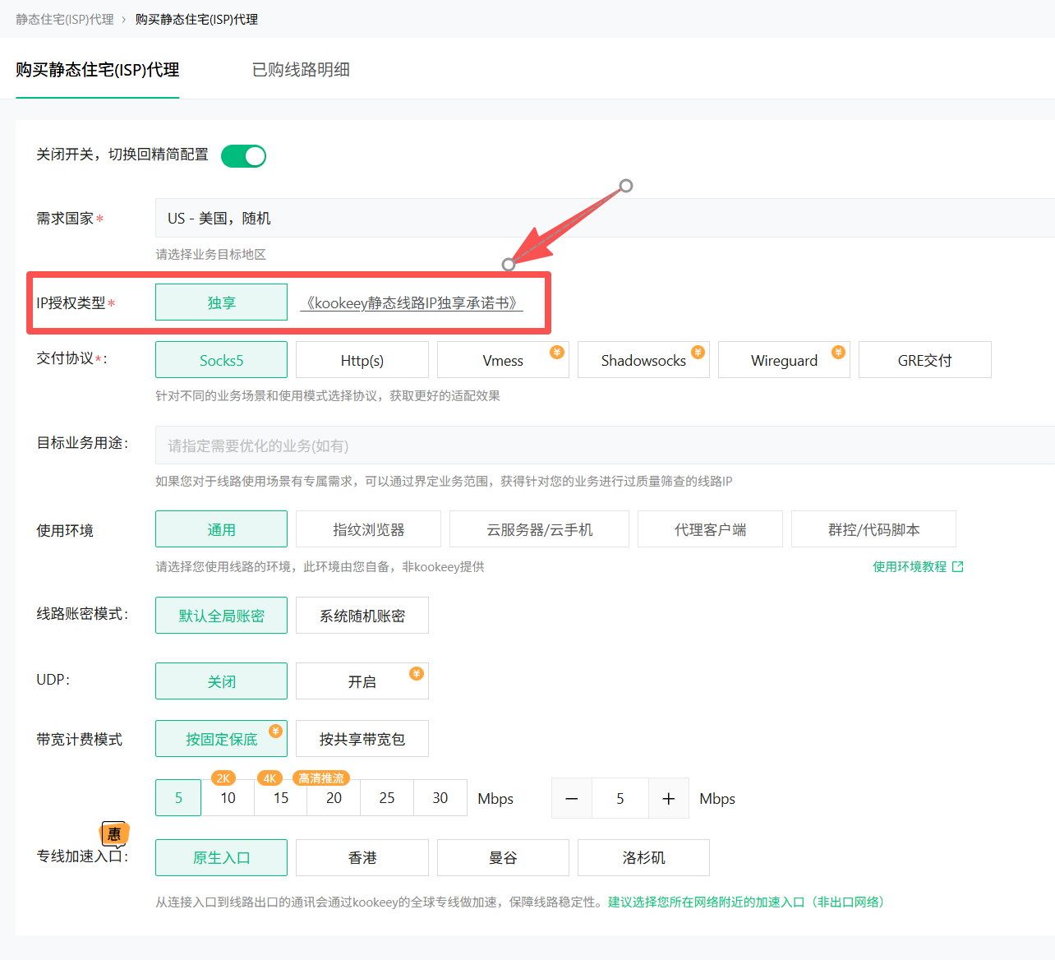Toggle off the 精简配置 switch
The image size is (1055, 960).
pos(244,156)
